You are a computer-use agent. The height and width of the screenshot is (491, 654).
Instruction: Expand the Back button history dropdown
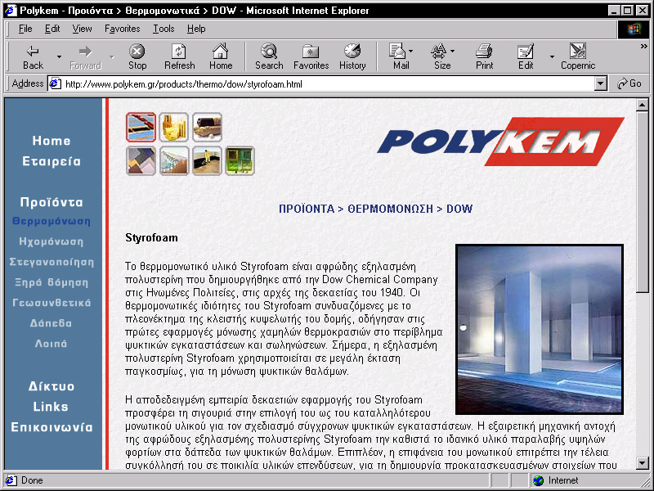point(59,56)
